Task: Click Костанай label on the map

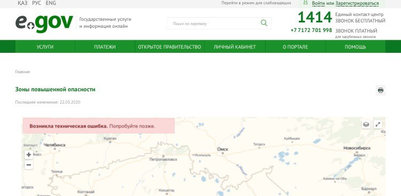Action: click(86, 192)
